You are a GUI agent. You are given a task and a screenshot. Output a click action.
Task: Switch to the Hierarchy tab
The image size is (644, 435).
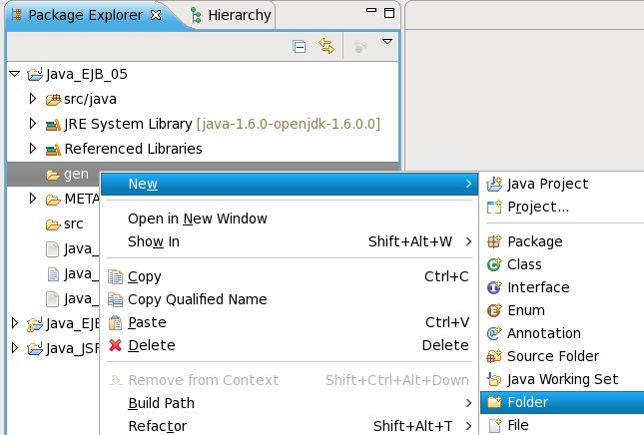pos(228,15)
